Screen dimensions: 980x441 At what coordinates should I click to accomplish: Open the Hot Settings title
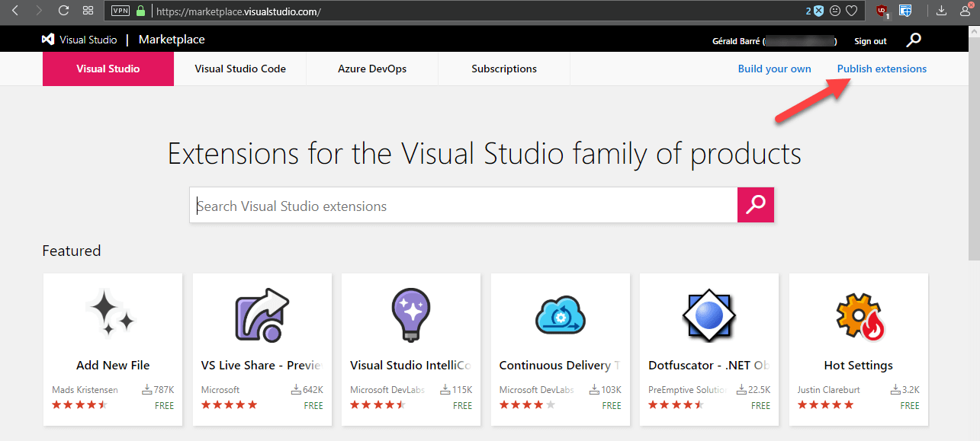(x=859, y=366)
